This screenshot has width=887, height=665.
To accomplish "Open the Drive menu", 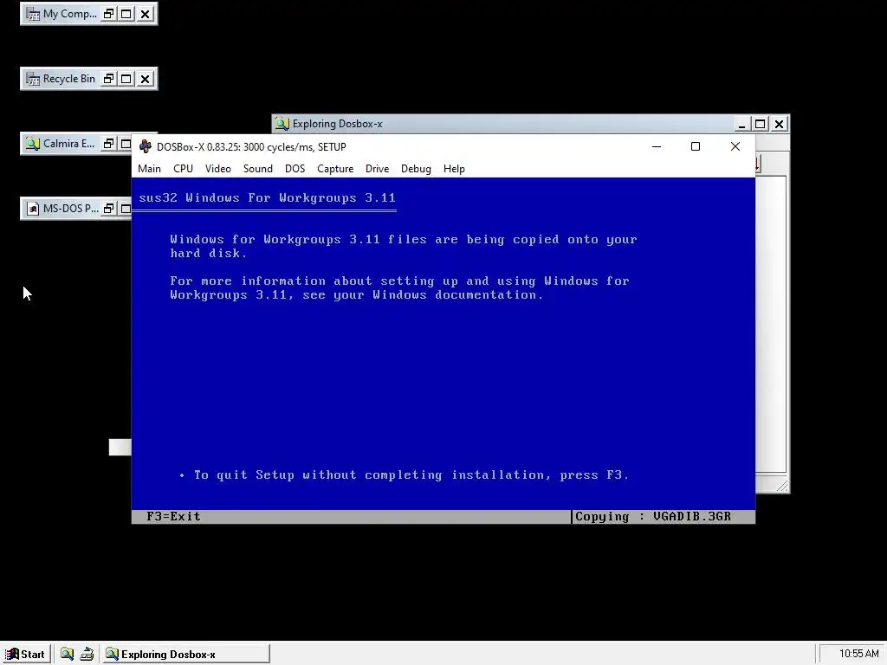I will tap(378, 169).
